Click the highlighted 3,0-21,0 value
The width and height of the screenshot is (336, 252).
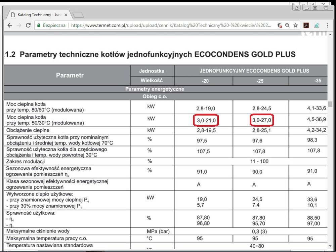(206, 120)
